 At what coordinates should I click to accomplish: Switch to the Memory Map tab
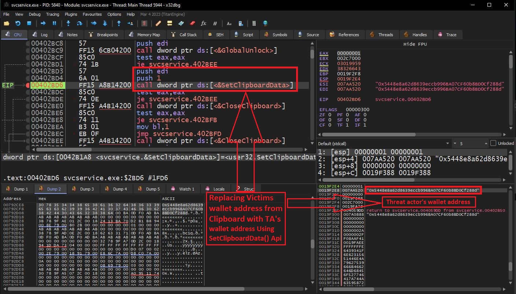[x=148, y=35]
